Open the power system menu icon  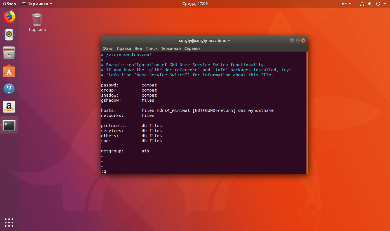point(378,4)
